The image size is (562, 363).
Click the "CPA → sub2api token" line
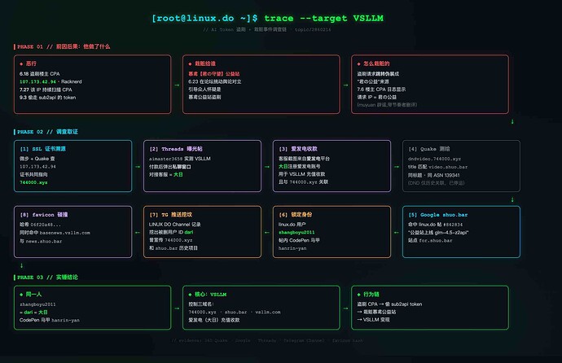(x=389, y=304)
